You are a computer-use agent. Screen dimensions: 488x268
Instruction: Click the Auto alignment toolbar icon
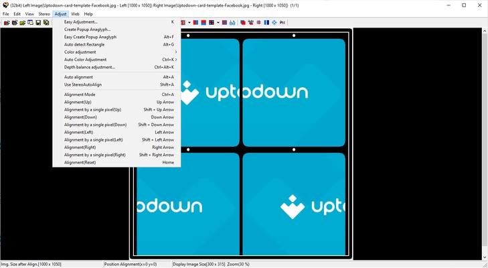(250, 22)
